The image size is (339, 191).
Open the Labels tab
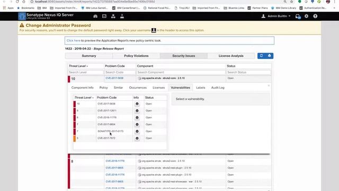click(x=201, y=88)
